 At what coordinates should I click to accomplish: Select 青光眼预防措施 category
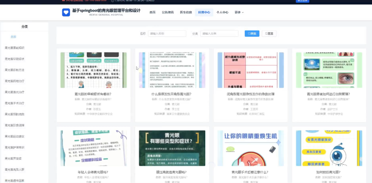pyautogui.click(x=14, y=114)
